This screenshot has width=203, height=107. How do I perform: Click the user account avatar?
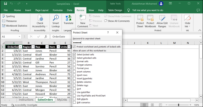[161, 4]
